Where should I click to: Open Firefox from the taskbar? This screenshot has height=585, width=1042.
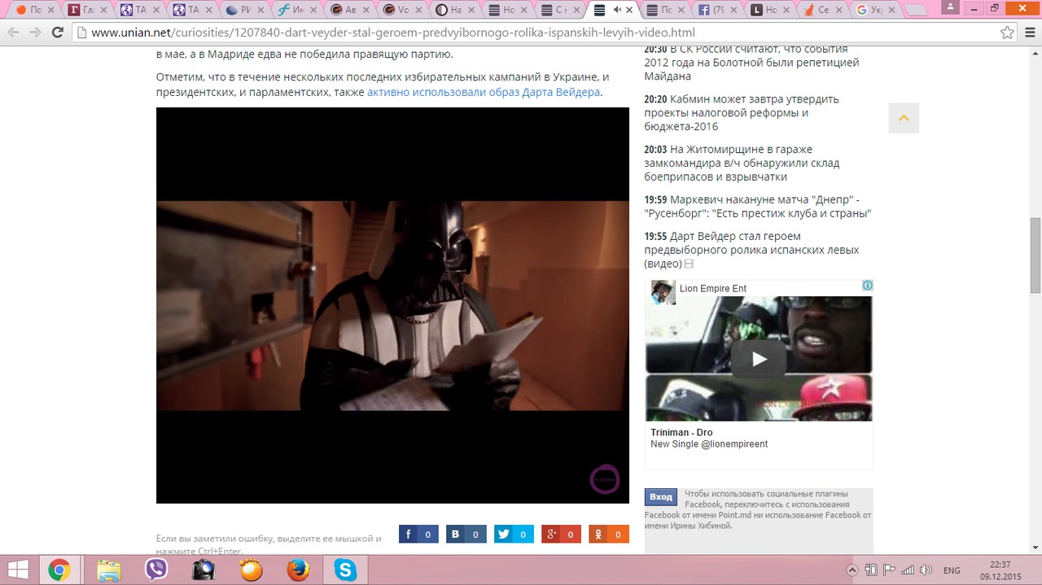pyautogui.click(x=298, y=570)
